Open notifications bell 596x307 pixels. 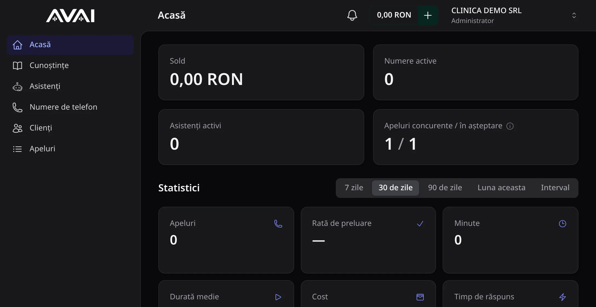[x=352, y=15]
